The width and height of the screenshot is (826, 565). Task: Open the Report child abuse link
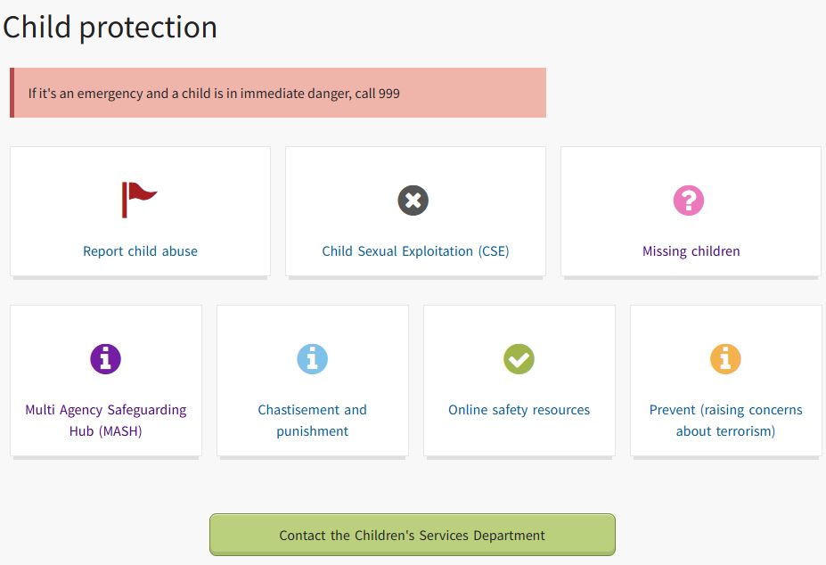tap(140, 251)
